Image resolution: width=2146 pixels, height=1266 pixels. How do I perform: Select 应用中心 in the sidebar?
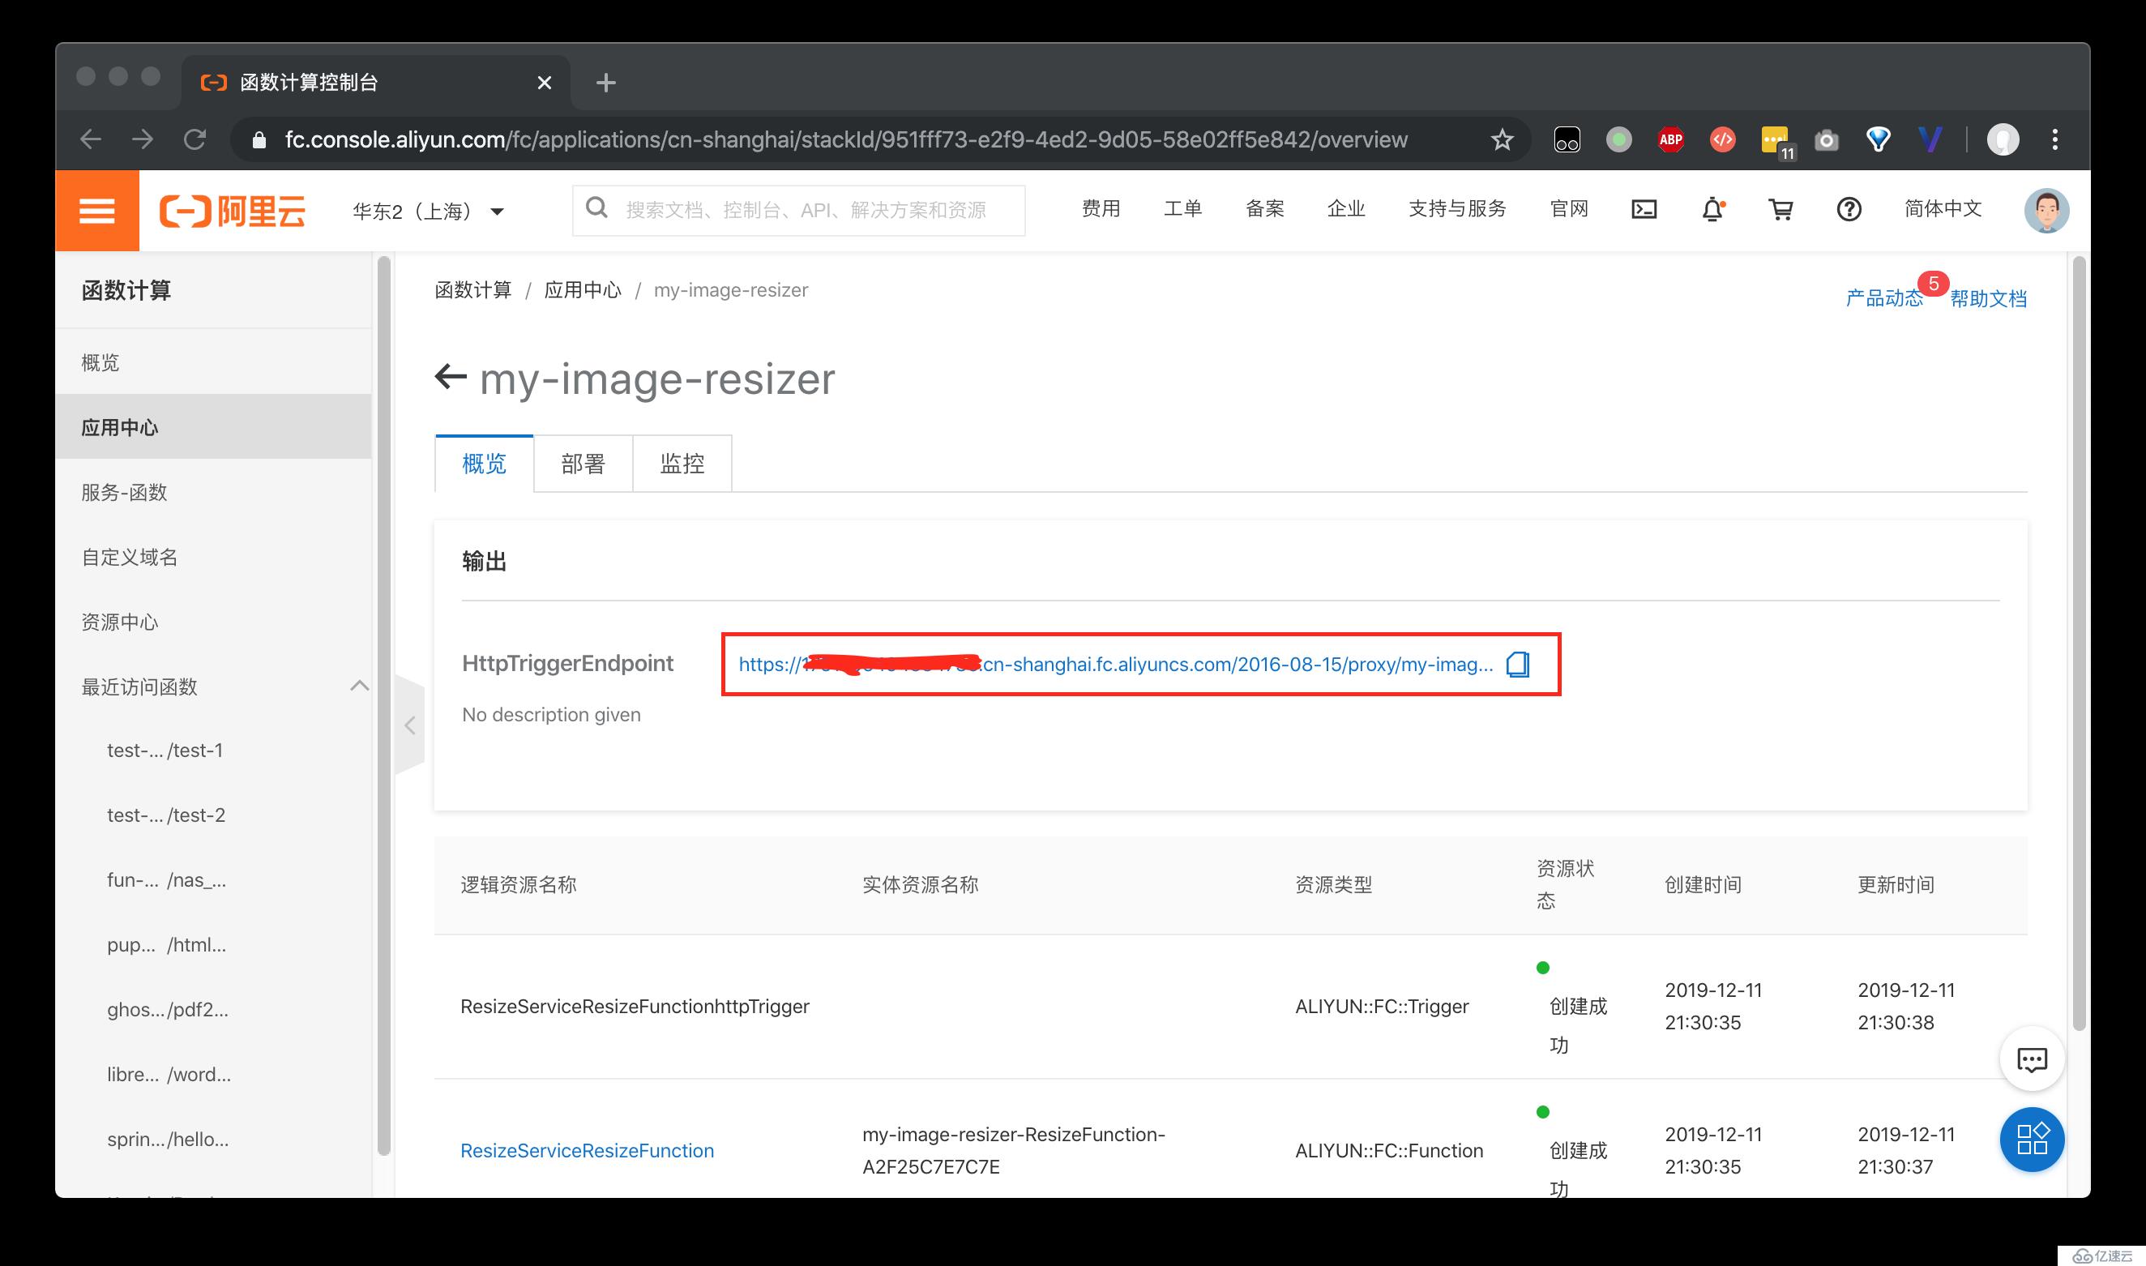point(213,426)
